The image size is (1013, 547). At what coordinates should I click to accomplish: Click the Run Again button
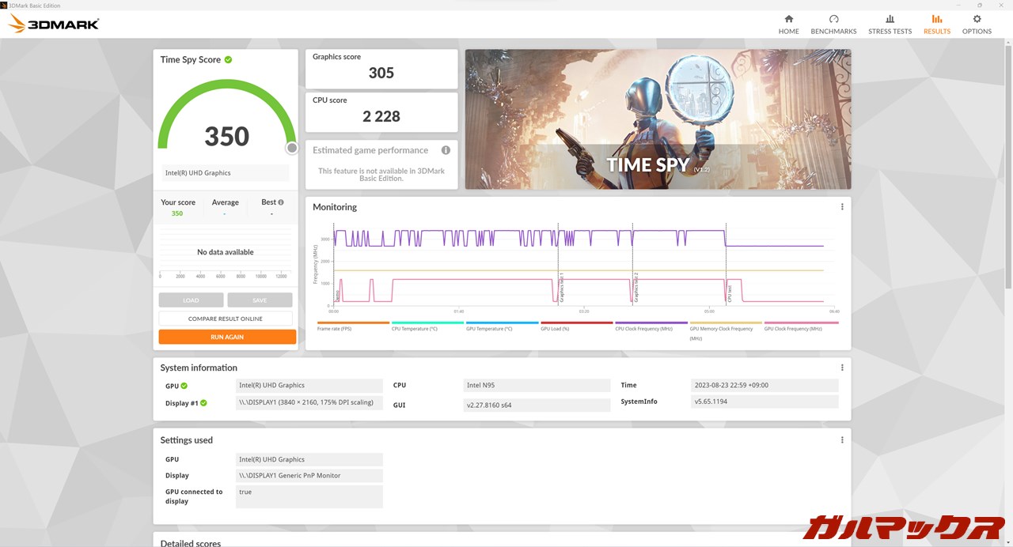click(x=227, y=337)
